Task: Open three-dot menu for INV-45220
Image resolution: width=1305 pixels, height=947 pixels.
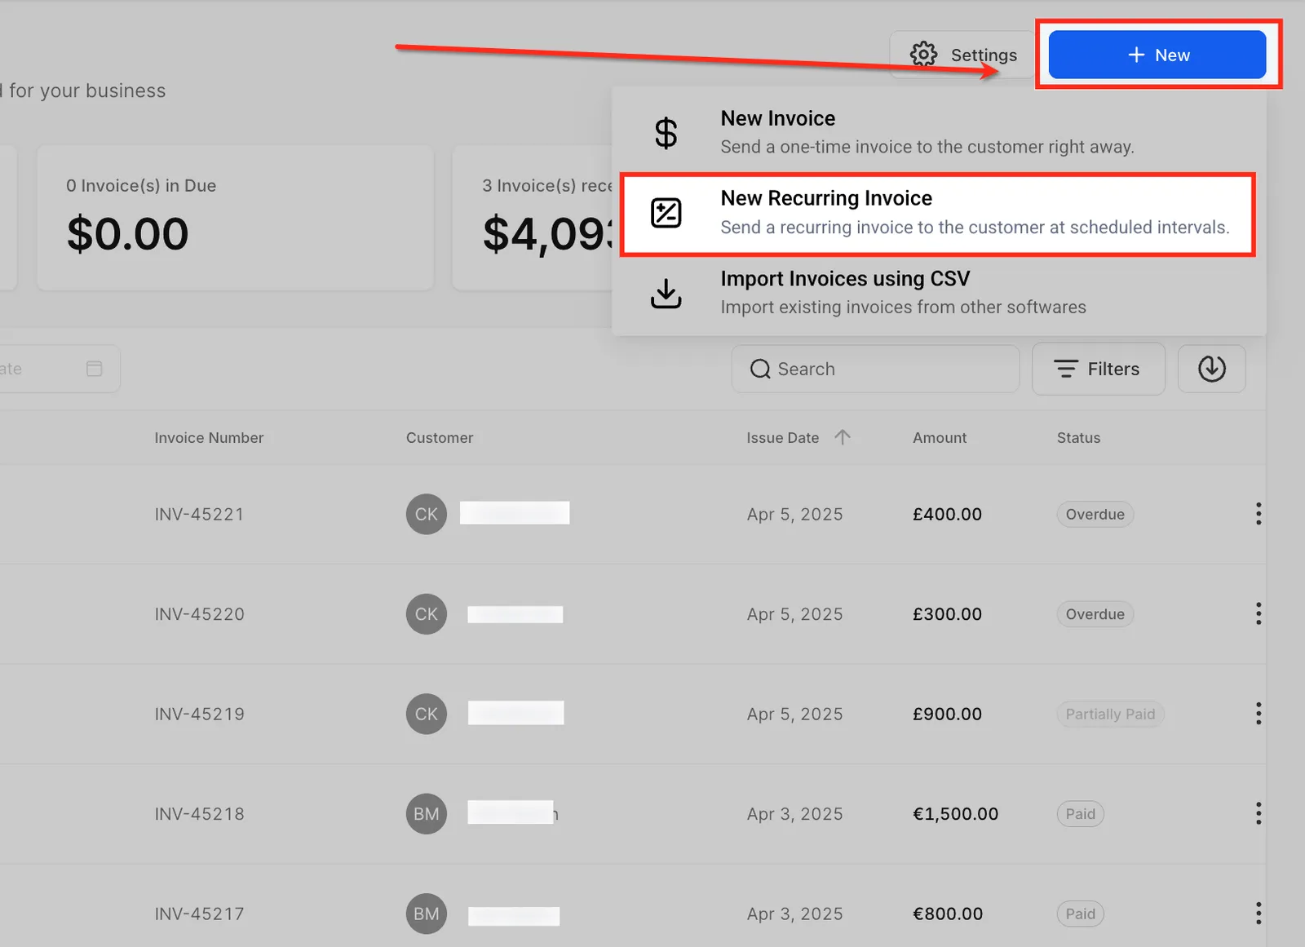Action: coord(1259,613)
